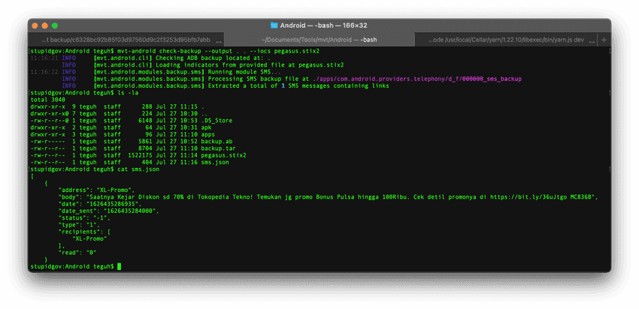Switch to the backup/c6328bc tab
639x309 pixels.
click(126, 40)
